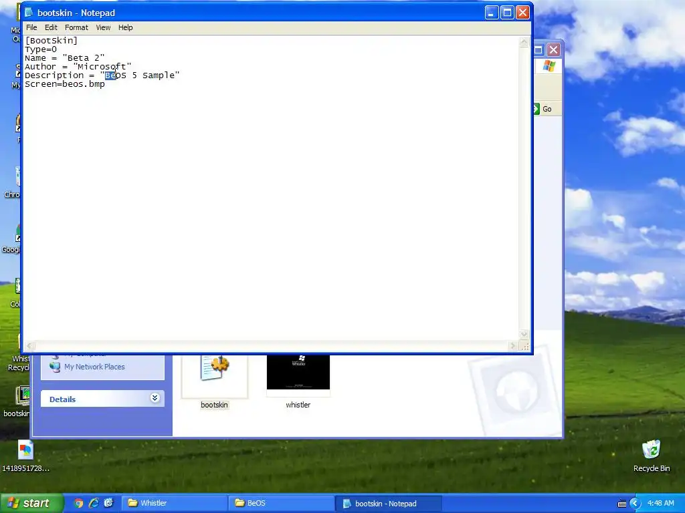
Task: Launch Internet Explorer from quick launch
Action: tap(94, 504)
